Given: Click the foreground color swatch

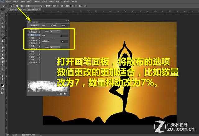Looking at the screenshot, I should [x=2, y=83].
